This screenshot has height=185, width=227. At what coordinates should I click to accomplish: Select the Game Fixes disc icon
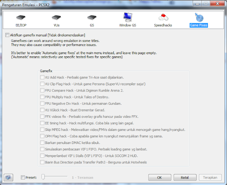[x=199, y=17]
